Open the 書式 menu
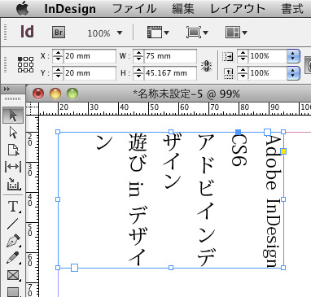311x297 pixels. pos(292,9)
